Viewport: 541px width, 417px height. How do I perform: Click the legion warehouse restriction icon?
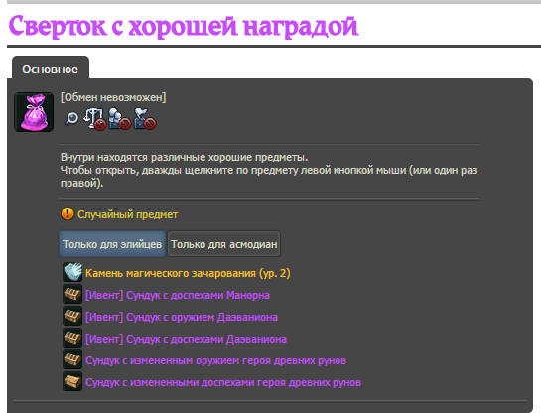pos(145,119)
